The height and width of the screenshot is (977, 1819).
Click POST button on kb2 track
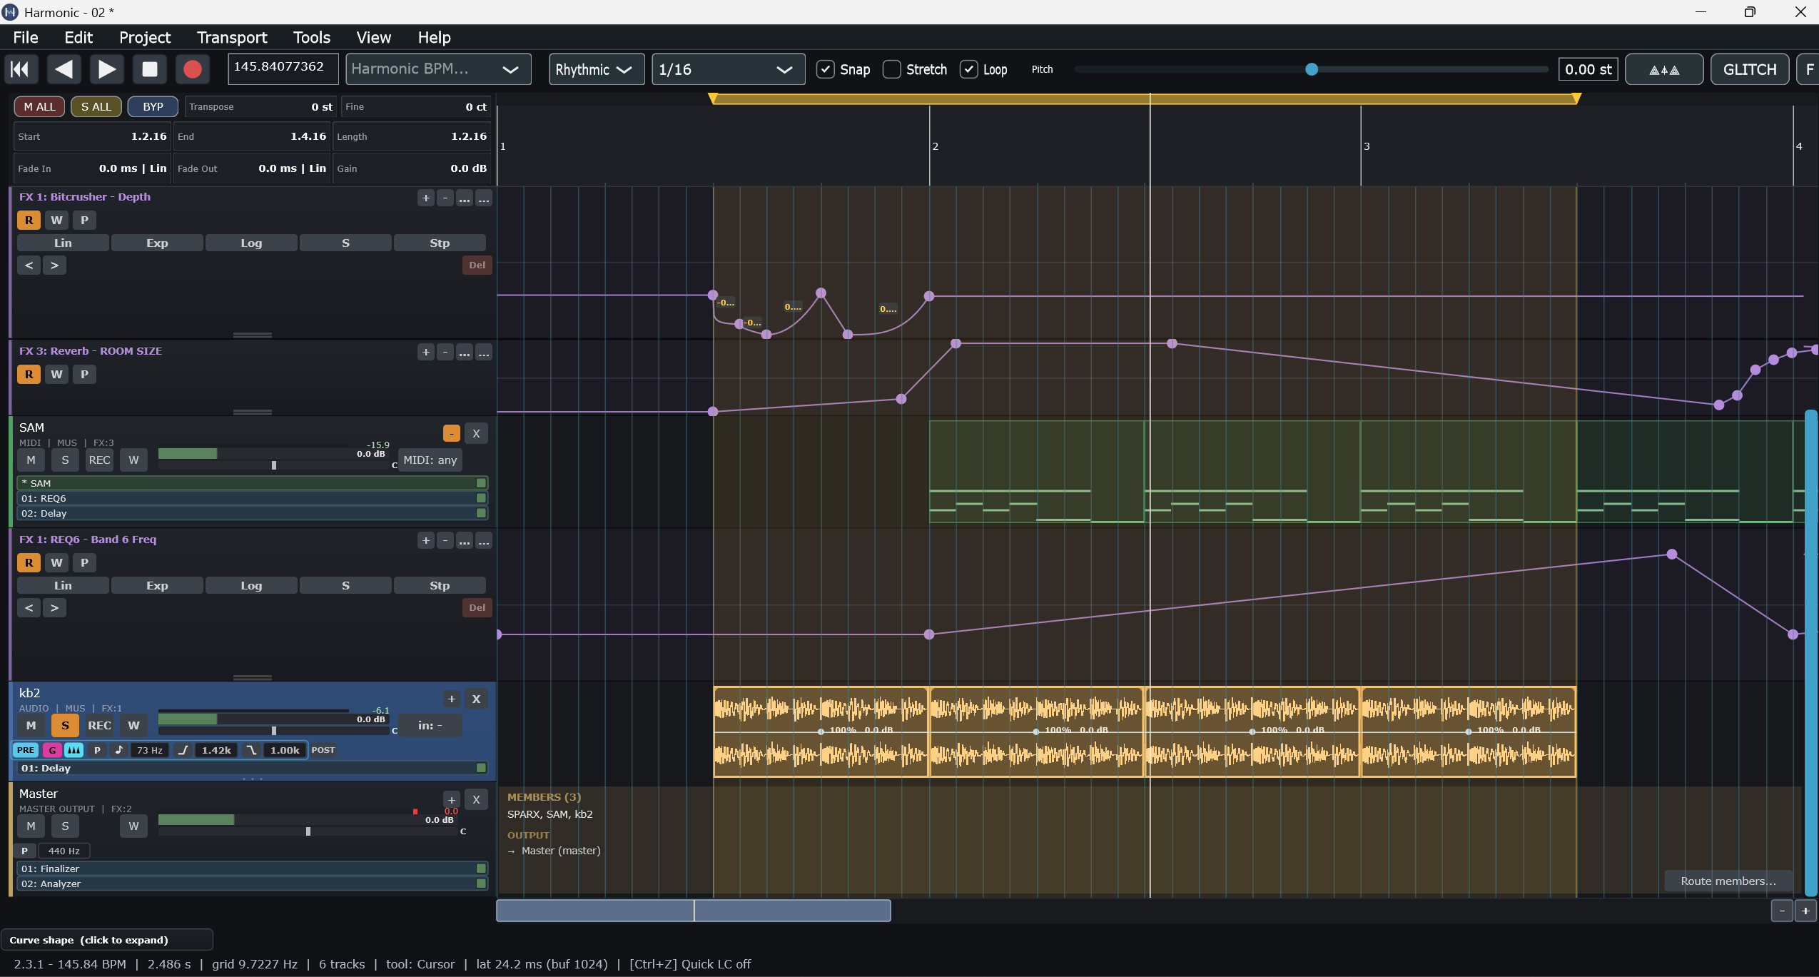tap(323, 750)
